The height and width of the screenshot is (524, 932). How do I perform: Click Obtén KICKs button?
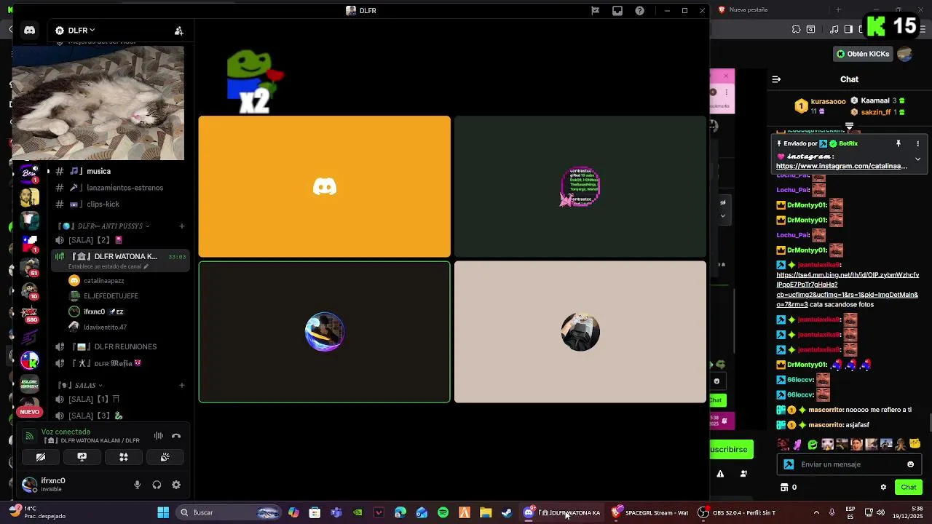click(x=863, y=54)
